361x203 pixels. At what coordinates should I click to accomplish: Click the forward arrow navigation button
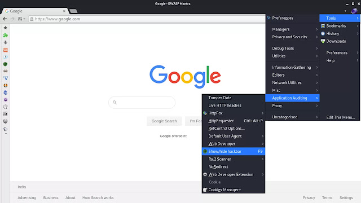coord(12,19)
